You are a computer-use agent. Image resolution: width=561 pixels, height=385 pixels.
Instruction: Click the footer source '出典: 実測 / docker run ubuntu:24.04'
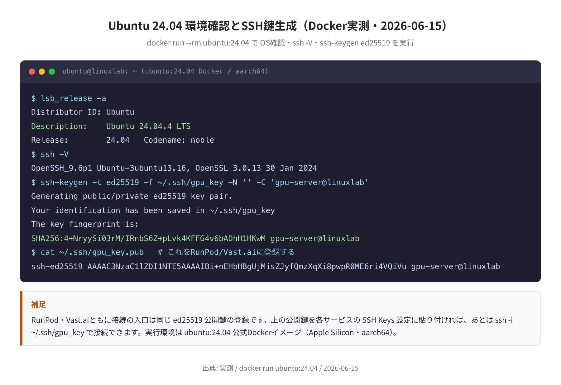(x=280, y=368)
